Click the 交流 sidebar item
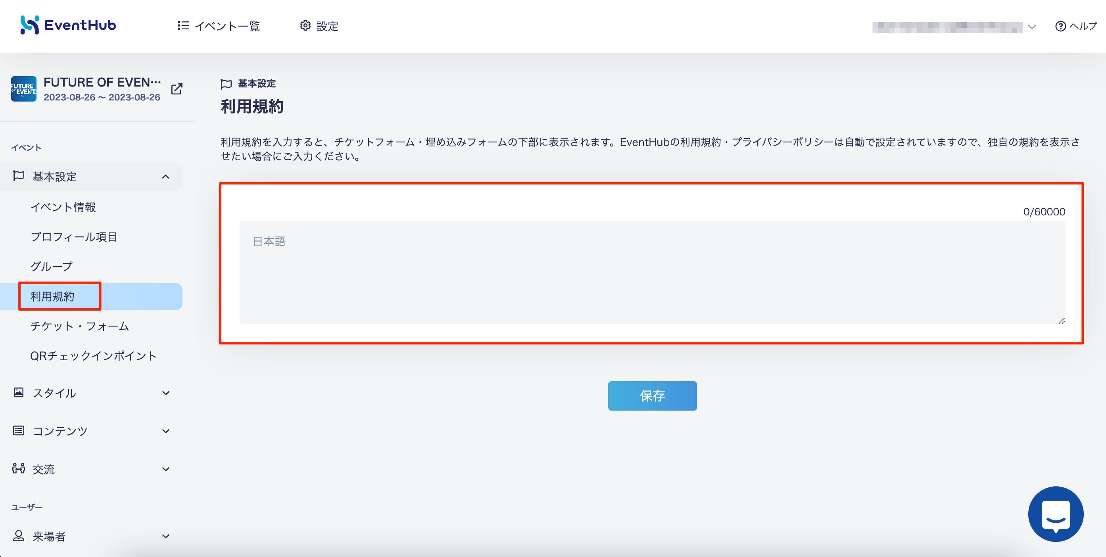 (x=91, y=469)
